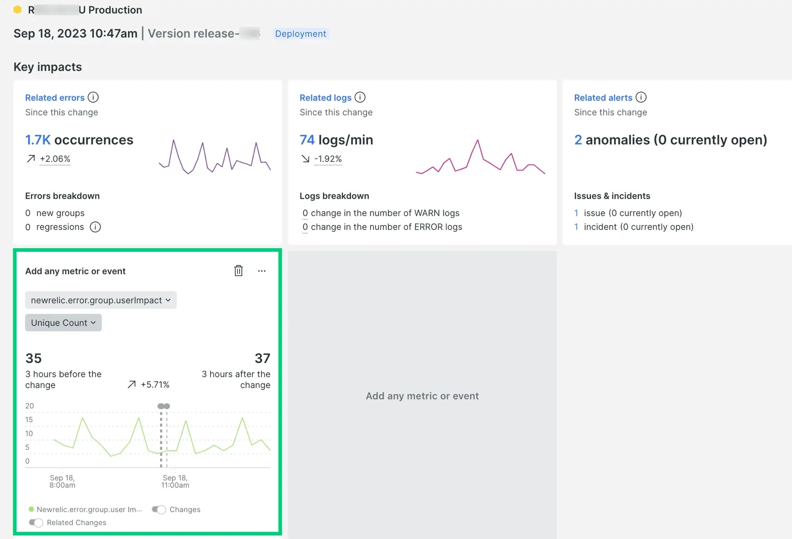Viewport: 792px width, 539px height.
Task: Click the 0 new groups text
Action: click(55, 213)
